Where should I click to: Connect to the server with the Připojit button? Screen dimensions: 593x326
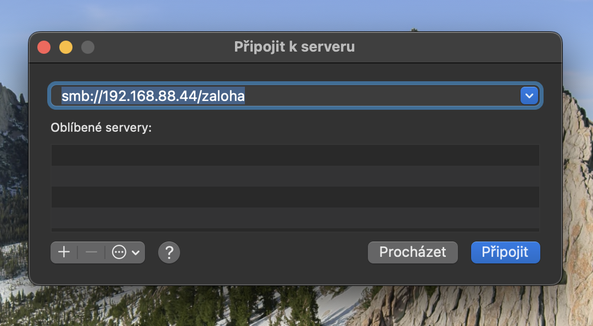point(505,252)
